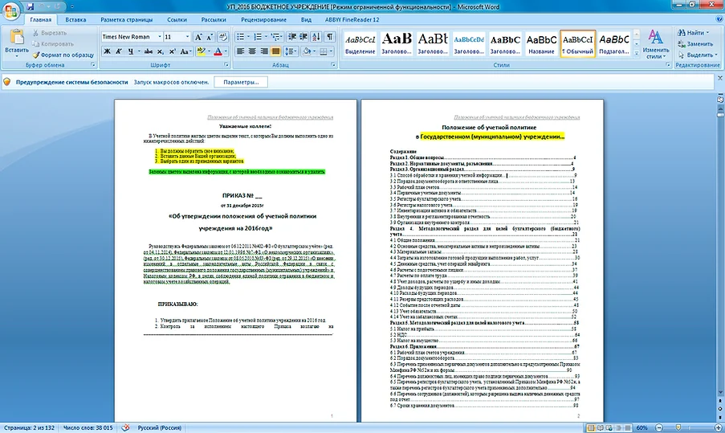Open the Найти (Find) dropdown arrow
Viewport: 725px width, 433px height.
coord(708,33)
